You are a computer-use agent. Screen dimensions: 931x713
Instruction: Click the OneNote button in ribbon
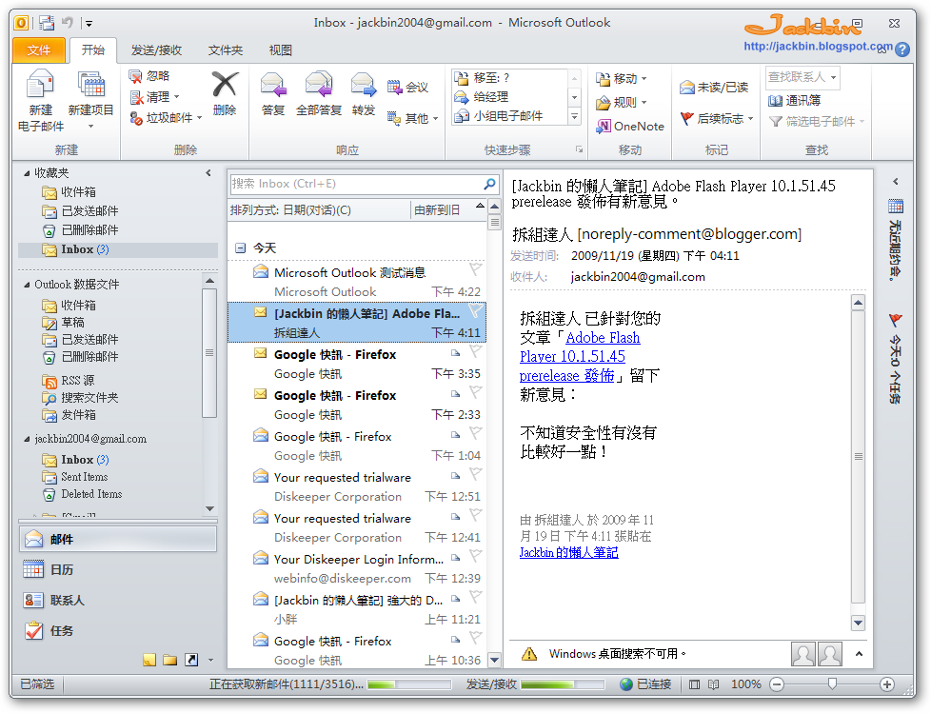(x=629, y=126)
